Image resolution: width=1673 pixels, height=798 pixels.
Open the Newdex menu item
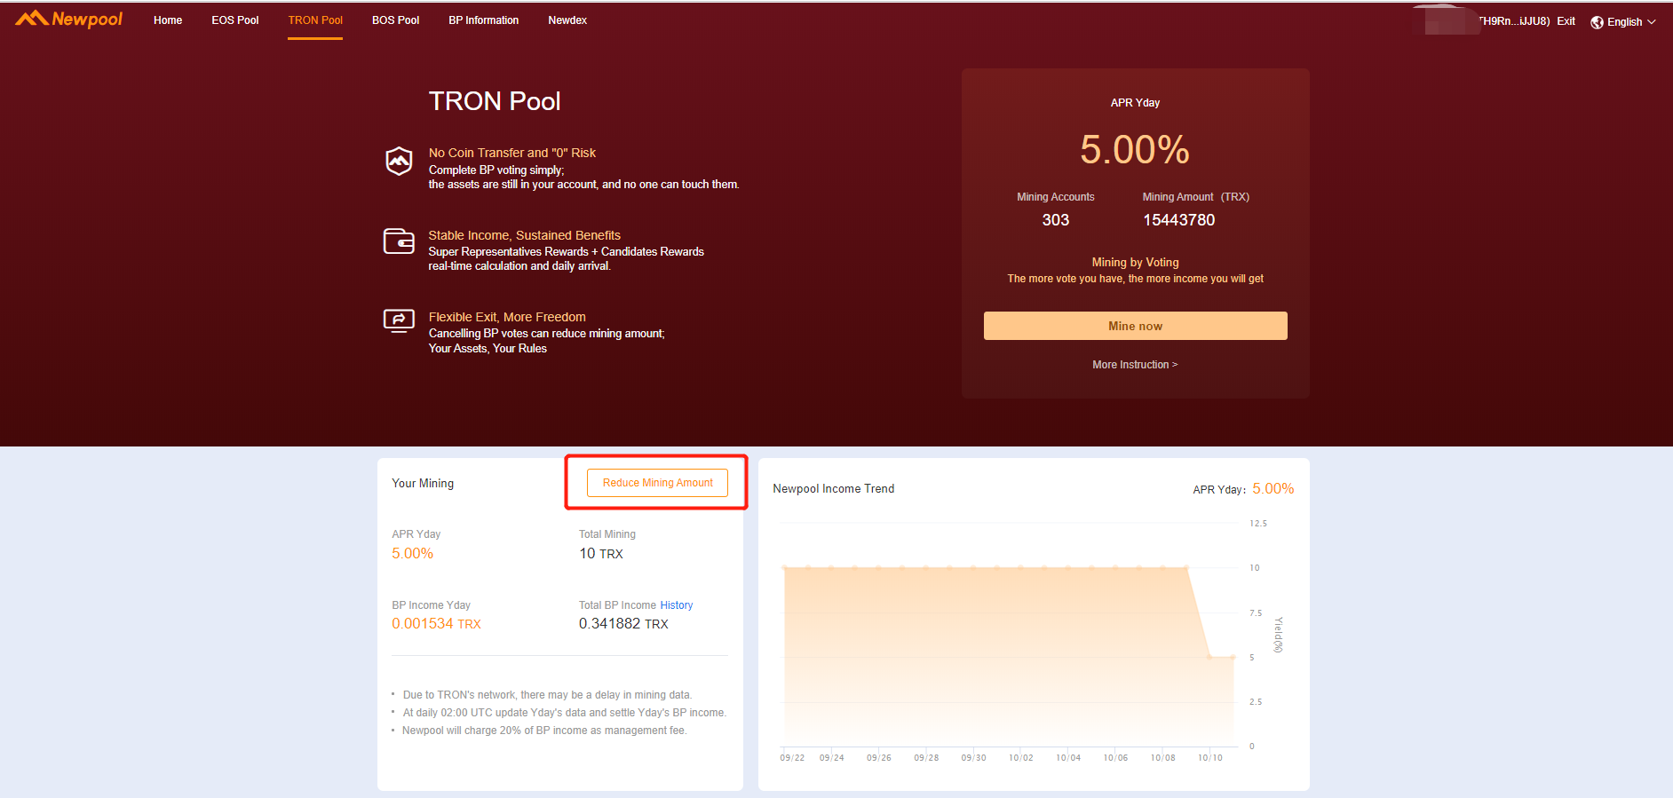pos(567,20)
